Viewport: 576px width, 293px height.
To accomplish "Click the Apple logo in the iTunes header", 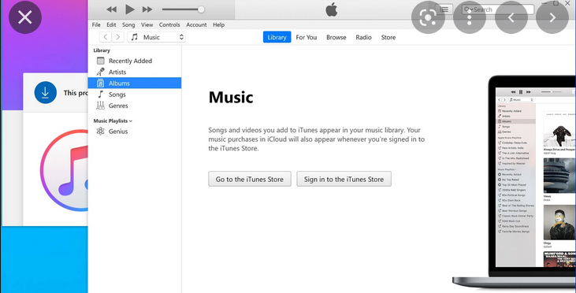I will 332,10.
